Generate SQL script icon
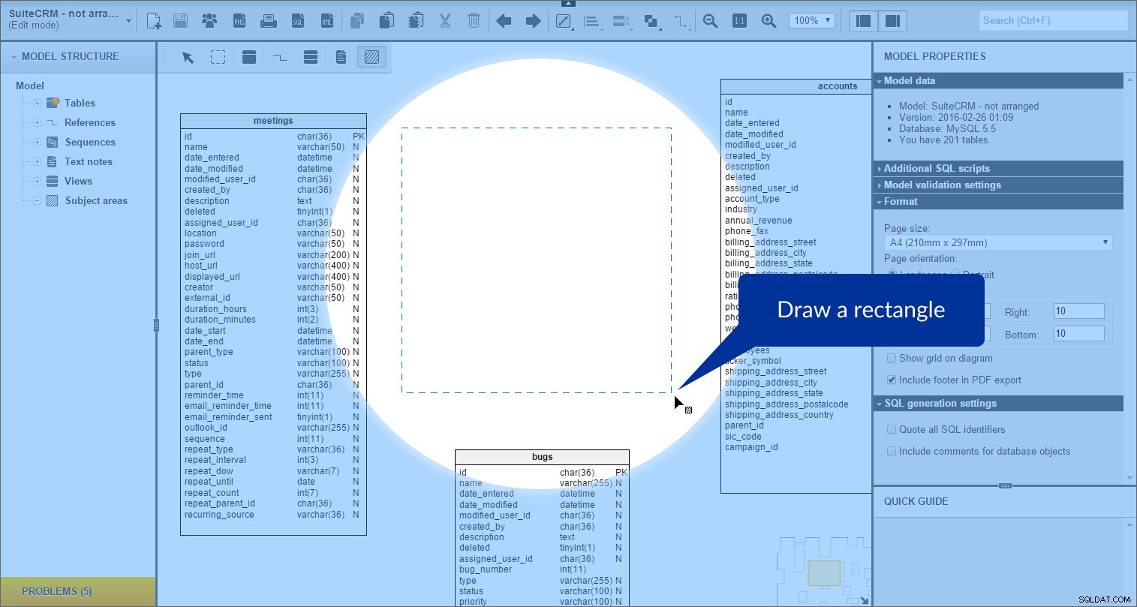 pyautogui.click(x=298, y=21)
